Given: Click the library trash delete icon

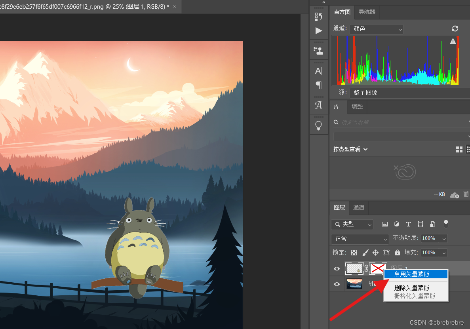Looking at the screenshot, I should click(466, 194).
